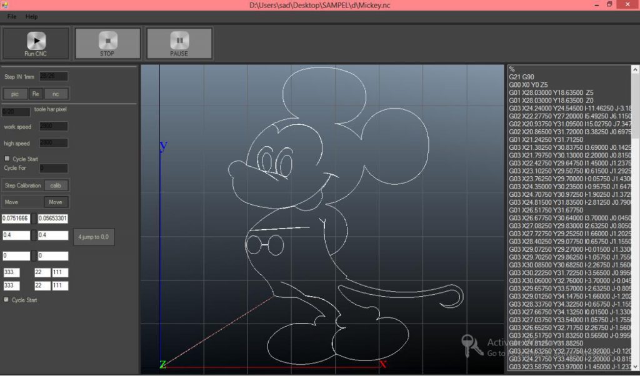Close the Mickey.nc window
The image size is (640, 376).
point(627,5)
